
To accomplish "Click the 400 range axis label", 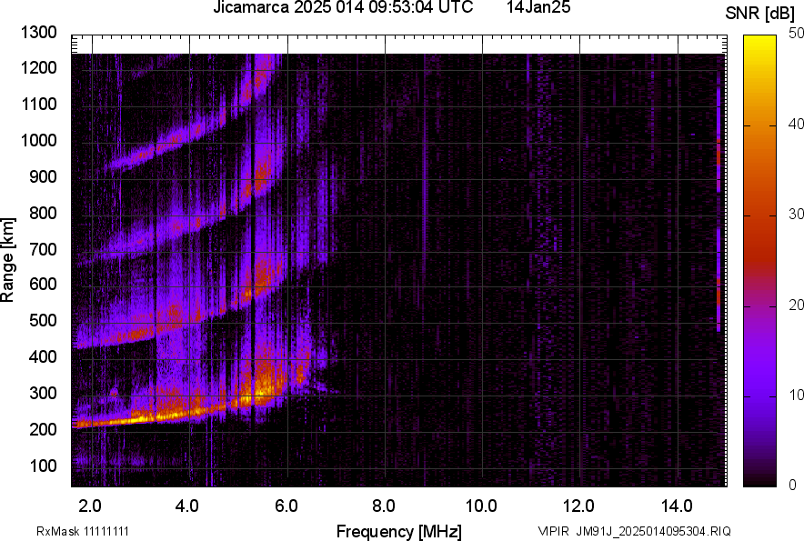I will tap(43, 356).
